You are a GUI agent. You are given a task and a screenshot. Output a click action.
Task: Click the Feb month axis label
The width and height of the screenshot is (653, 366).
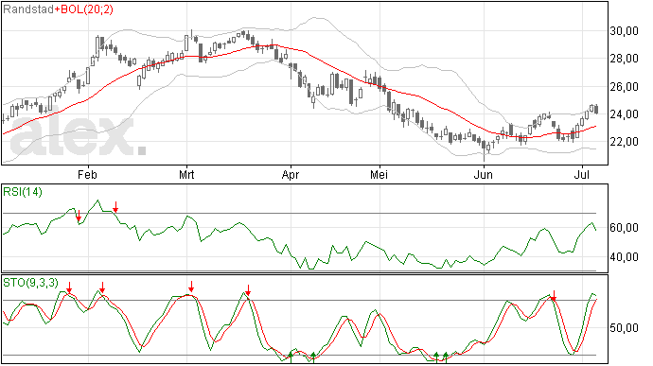87,174
